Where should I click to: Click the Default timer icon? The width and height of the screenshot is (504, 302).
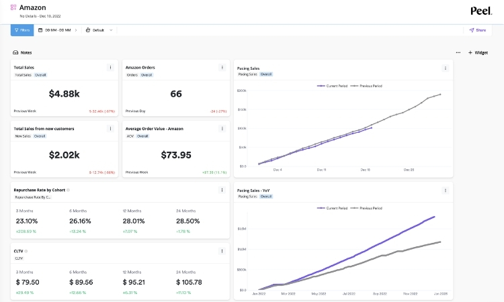(88, 30)
